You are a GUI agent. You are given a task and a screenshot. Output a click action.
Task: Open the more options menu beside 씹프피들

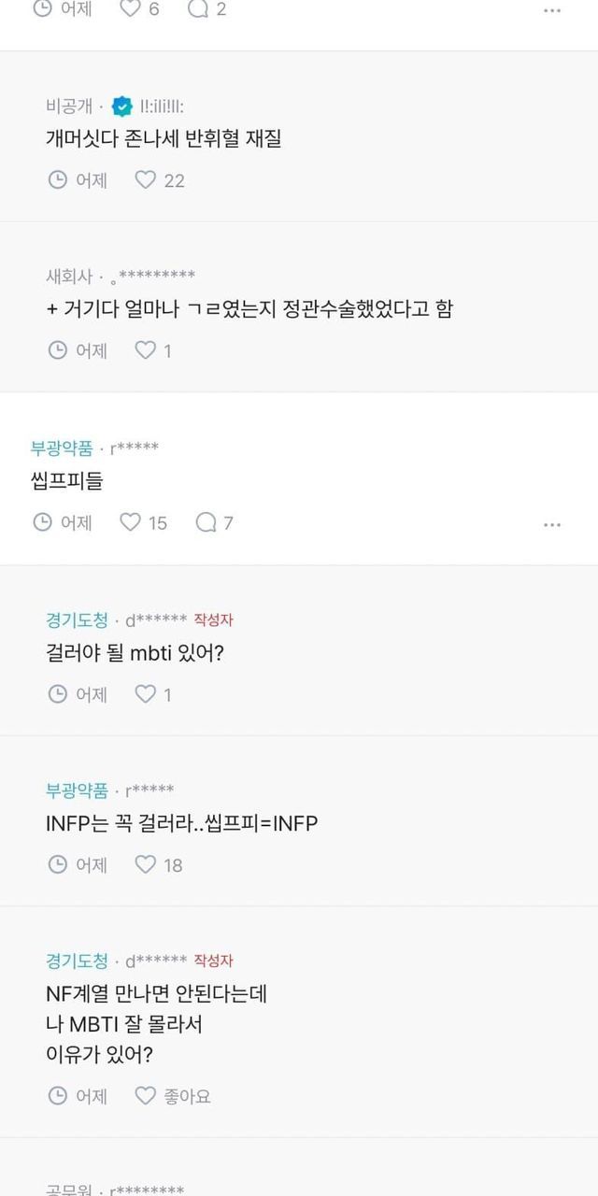[551, 525]
